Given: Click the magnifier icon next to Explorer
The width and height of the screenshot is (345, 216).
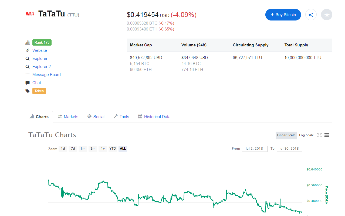Looking at the screenshot, I should (28, 59).
